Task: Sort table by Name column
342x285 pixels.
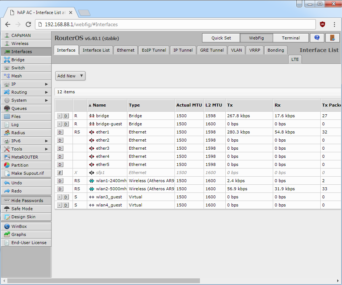Action: point(107,105)
